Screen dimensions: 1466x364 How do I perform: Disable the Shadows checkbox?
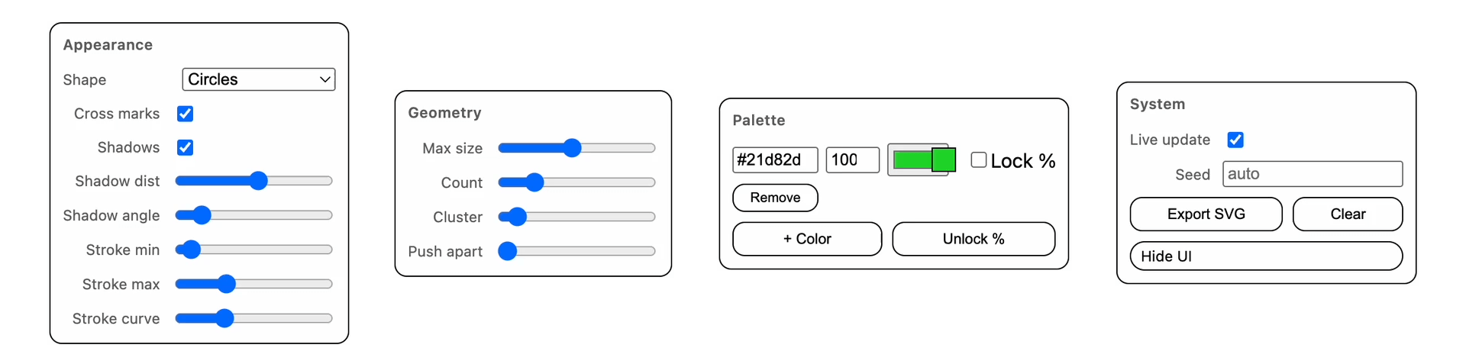185,147
